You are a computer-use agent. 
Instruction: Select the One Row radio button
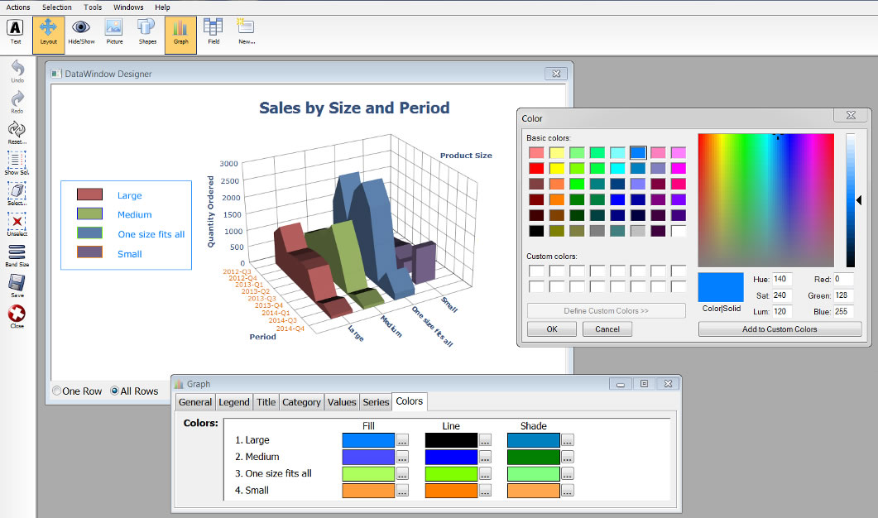pyautogui.click(x=57, y=391)
